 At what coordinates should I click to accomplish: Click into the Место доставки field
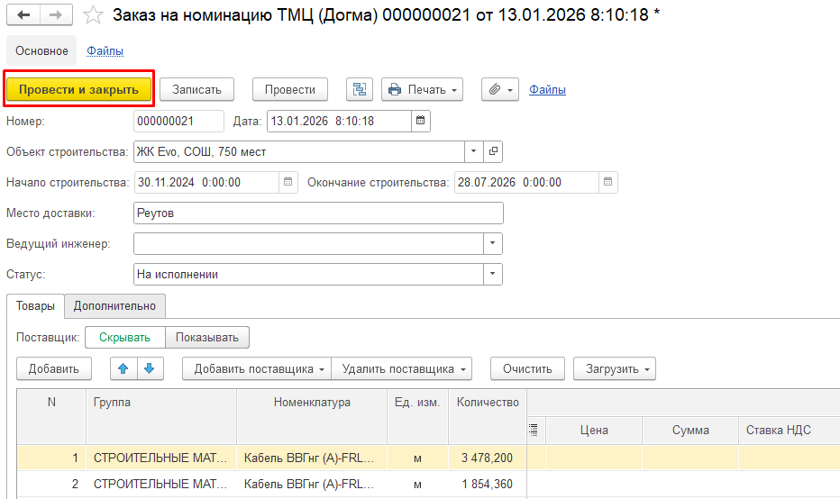coord(317,213)
